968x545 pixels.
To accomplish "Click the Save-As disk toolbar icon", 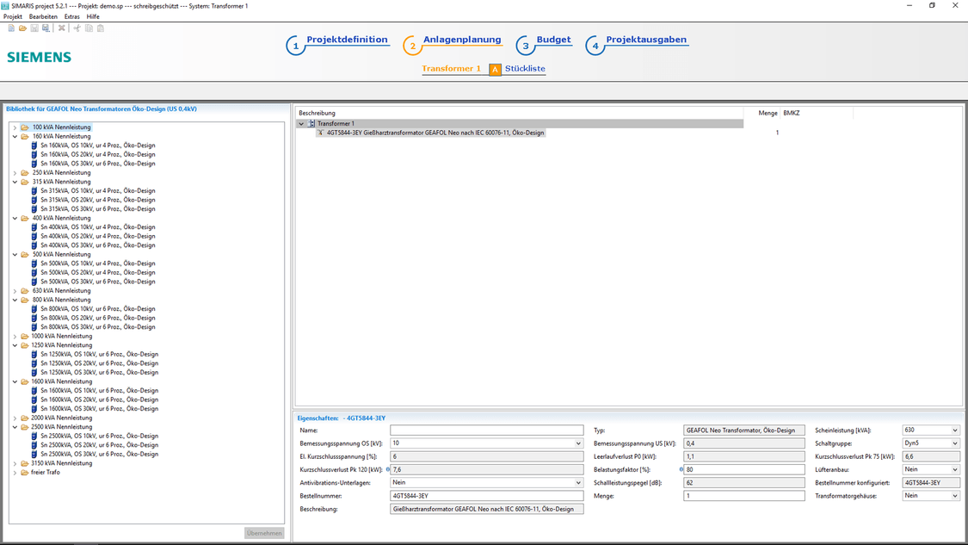I will pos(46,28).
